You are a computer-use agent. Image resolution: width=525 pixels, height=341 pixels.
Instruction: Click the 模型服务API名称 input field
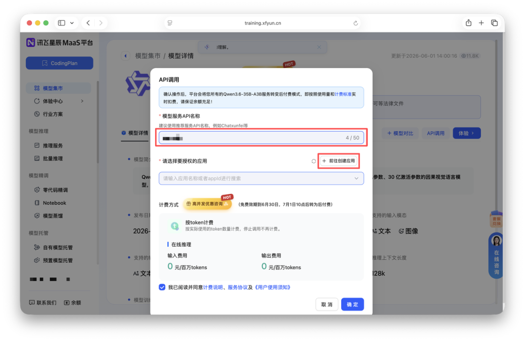click(261, 138)
